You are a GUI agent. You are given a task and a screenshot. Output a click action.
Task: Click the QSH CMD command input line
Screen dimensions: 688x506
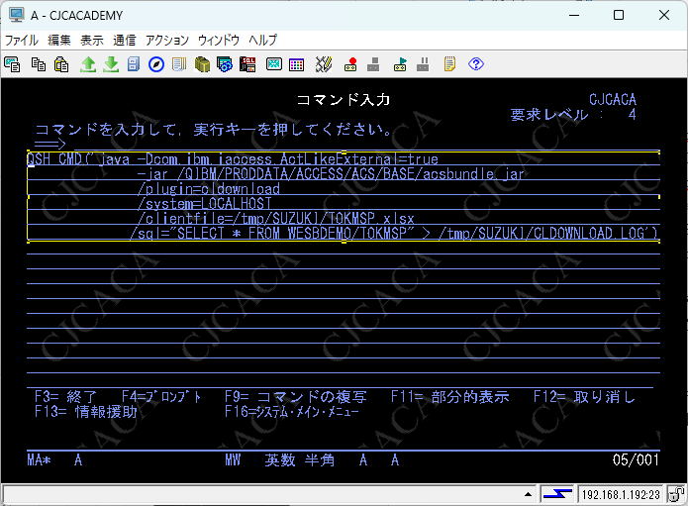(233, 158)
